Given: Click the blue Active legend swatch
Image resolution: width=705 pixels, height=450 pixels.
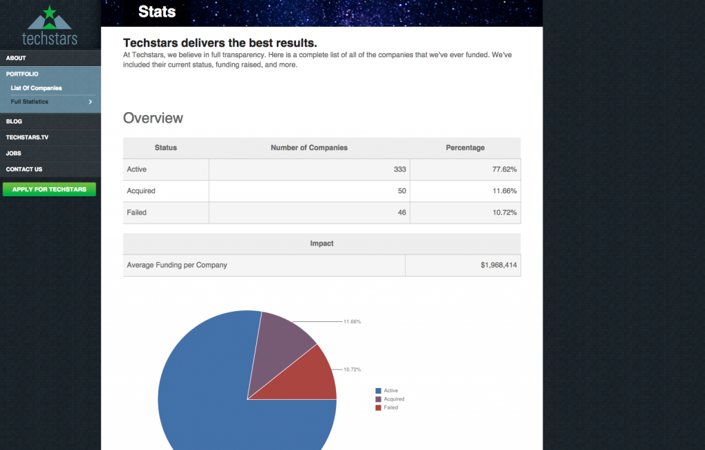Looking at the screenshot, I should (x=378, y=391).
